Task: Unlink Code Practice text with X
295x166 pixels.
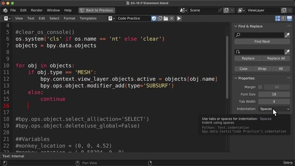Action: (x=171, y=18)
